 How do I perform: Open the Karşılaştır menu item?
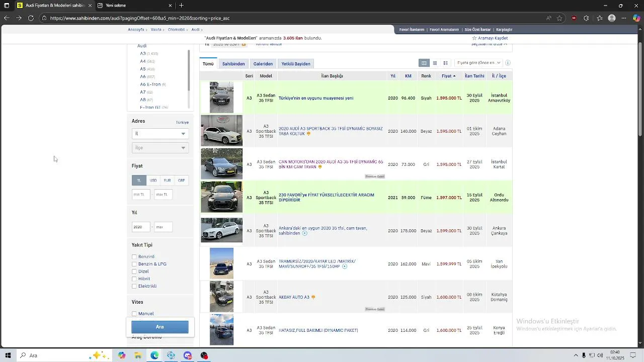504,30
